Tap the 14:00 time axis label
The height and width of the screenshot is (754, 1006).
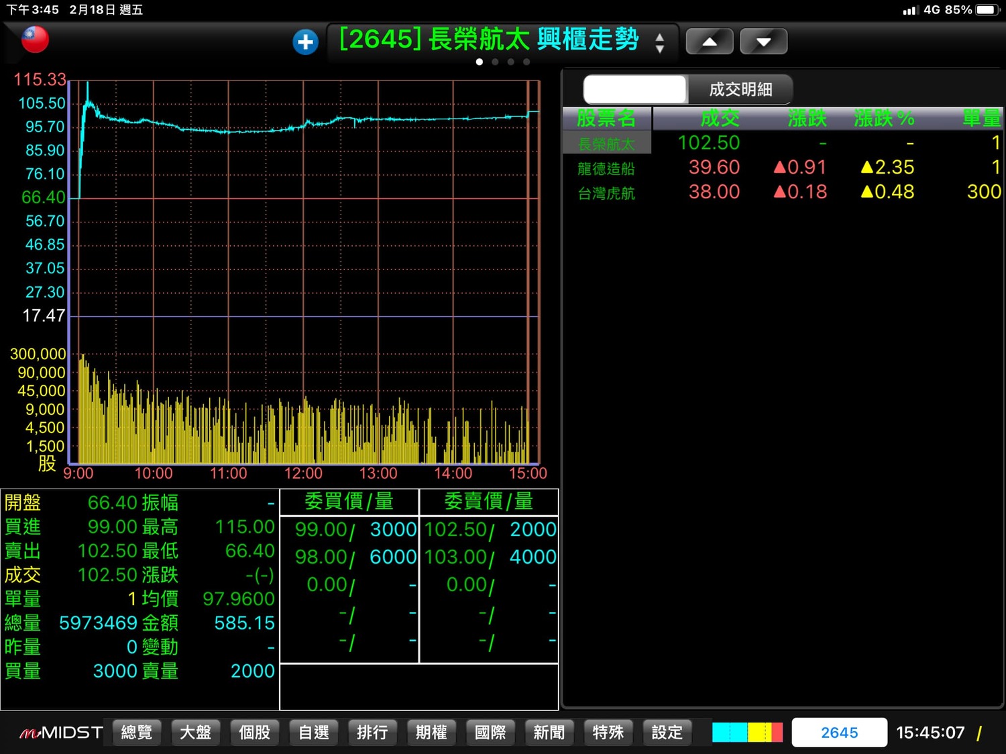coord(453,473)
